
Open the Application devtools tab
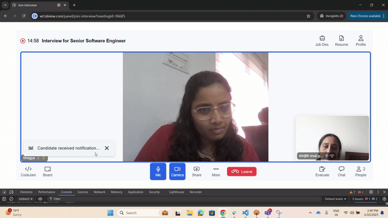[136, 192]
